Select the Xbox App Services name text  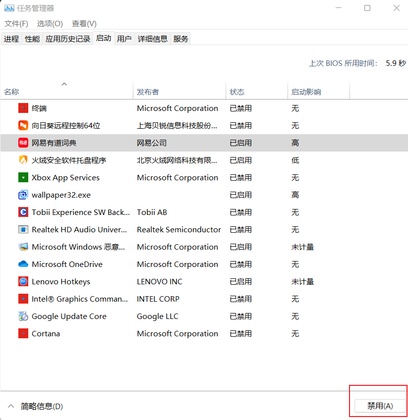click(x=65, y=178)
